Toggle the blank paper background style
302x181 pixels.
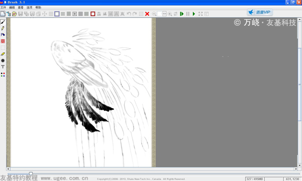point(57,14)
